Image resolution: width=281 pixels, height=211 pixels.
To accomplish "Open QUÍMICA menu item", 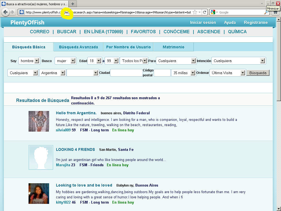I will (237, 32).
